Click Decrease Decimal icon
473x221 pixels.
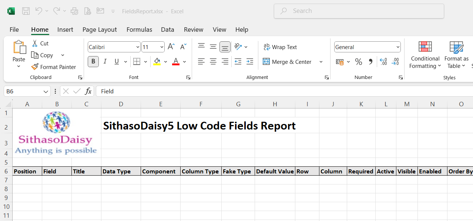click(395, 62)
